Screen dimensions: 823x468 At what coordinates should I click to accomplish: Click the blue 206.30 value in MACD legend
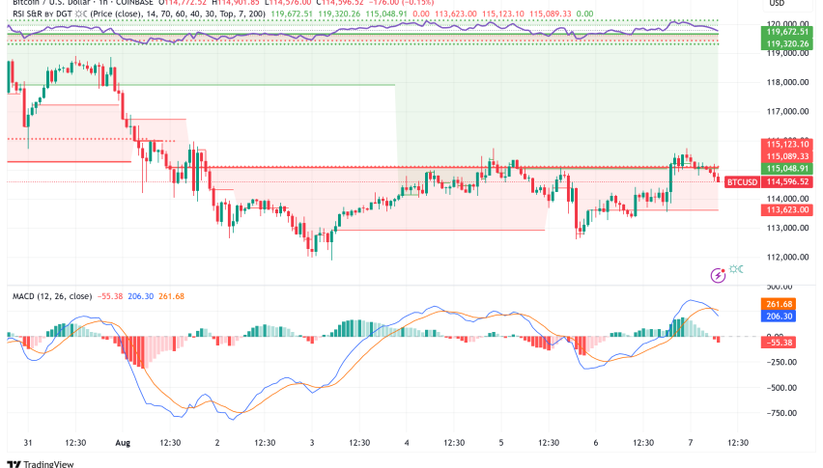(141, 296)
